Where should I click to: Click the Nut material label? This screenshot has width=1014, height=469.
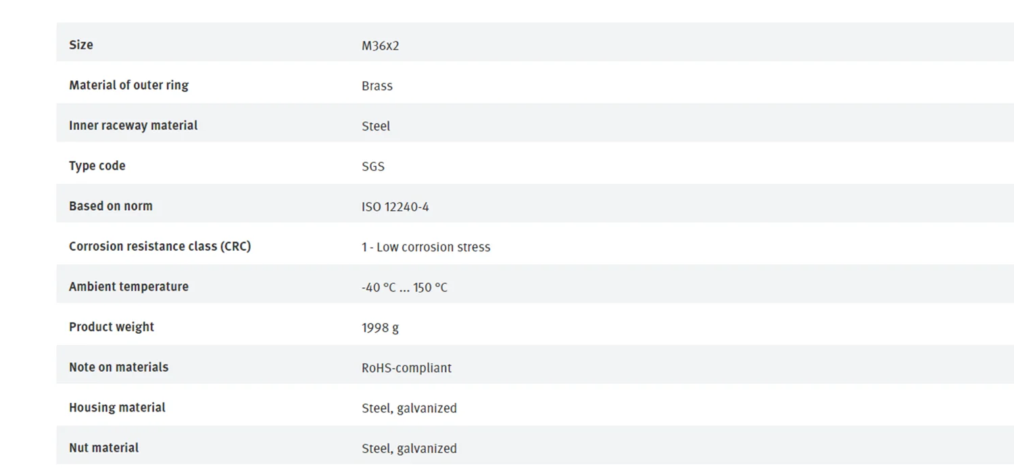point(103,447)
